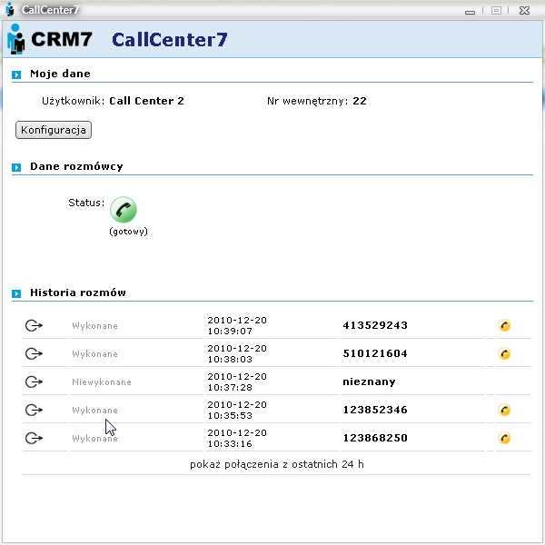Click outgoing call arrow icon for 510121604
Screen dimensions: 545x545
(x=34, y=354)
